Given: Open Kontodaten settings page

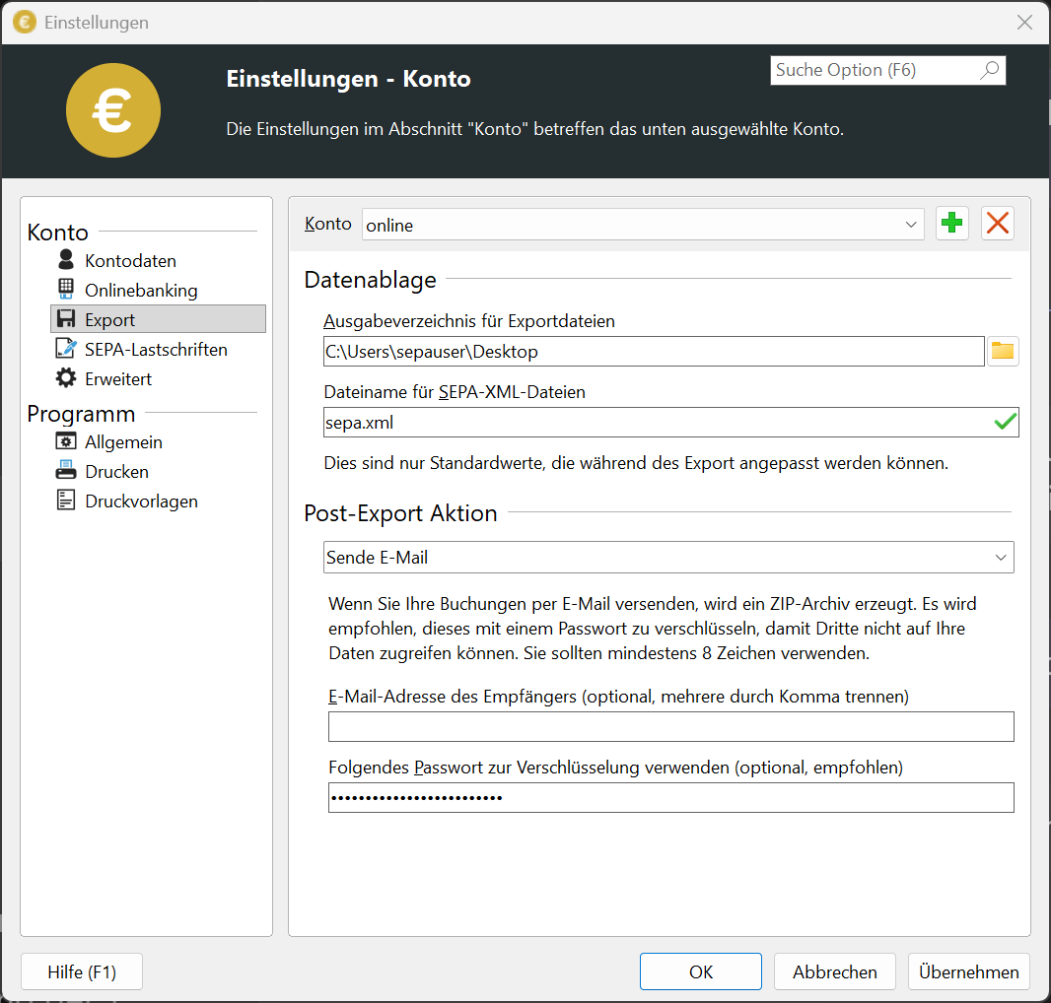Looking at the screenshot, I should click(131, 261).
